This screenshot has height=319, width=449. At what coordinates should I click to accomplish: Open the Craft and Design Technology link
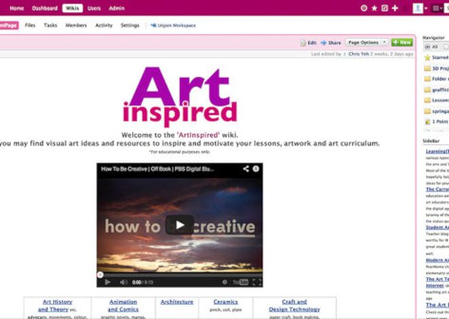point(295,305)
